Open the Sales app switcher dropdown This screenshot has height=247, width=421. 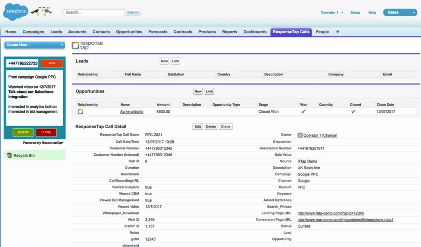pos(400,12)
